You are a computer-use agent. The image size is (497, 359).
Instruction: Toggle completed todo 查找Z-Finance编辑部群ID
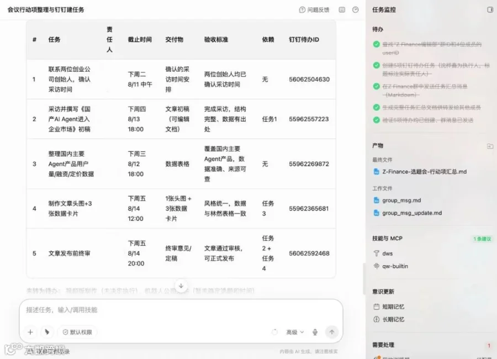tap(376, 44)
